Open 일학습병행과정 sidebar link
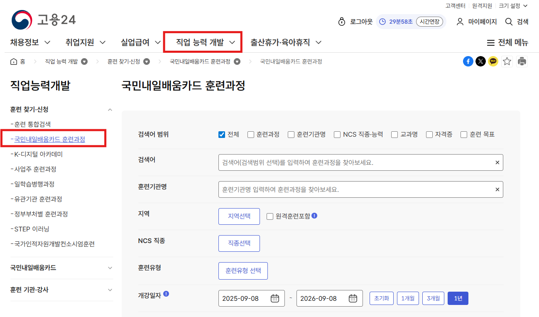The width and height of the screenshot is (539, 317). point(34,184)
